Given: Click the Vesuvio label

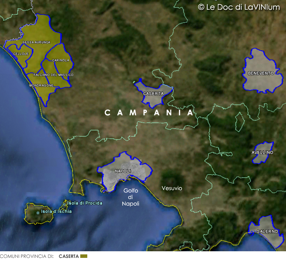Looking at the screenshot, I should point(172,188).
